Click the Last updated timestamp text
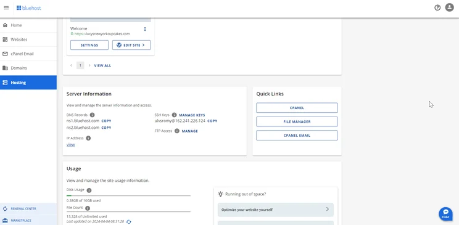This screenshot has width=459, height=225. tap(95, 221)
